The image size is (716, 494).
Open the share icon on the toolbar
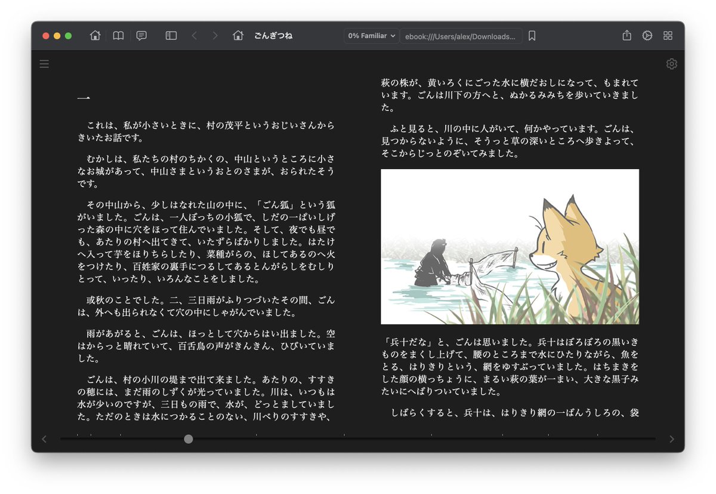coord(626,35)
